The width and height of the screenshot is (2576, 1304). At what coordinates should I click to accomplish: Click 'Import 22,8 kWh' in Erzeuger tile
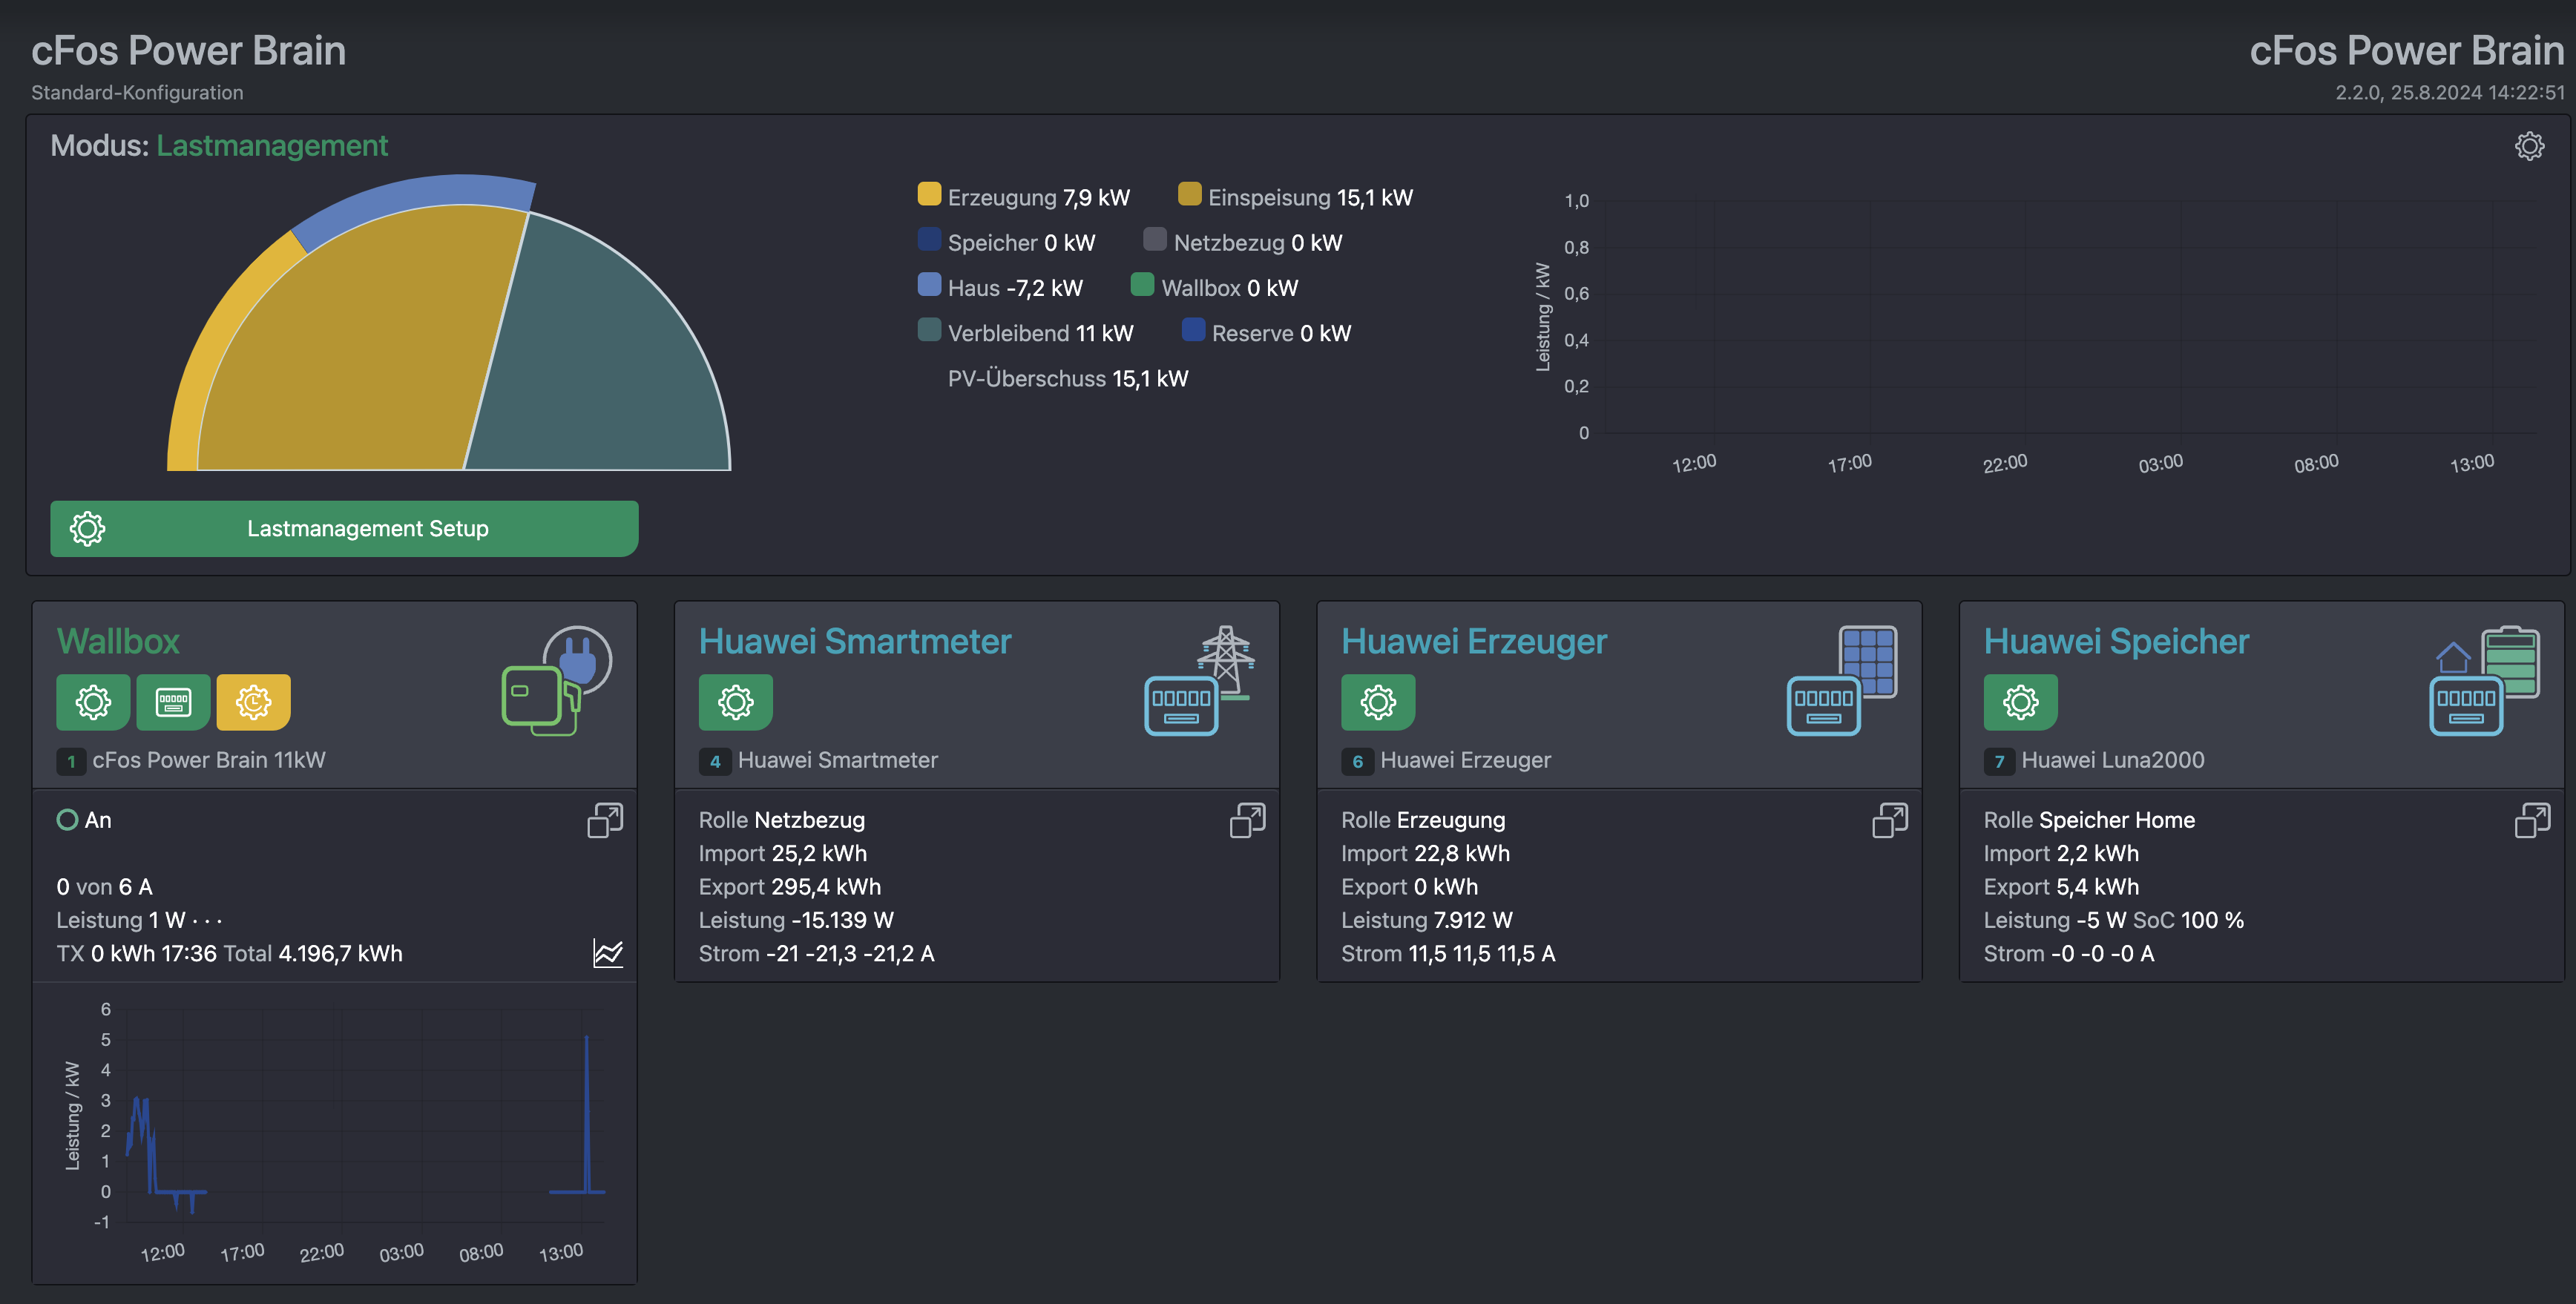tap(1426, 853)
